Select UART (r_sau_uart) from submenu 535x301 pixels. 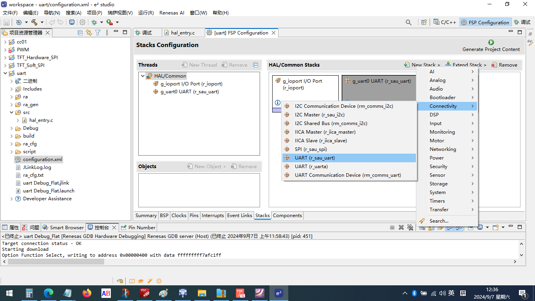click(349, 158)
